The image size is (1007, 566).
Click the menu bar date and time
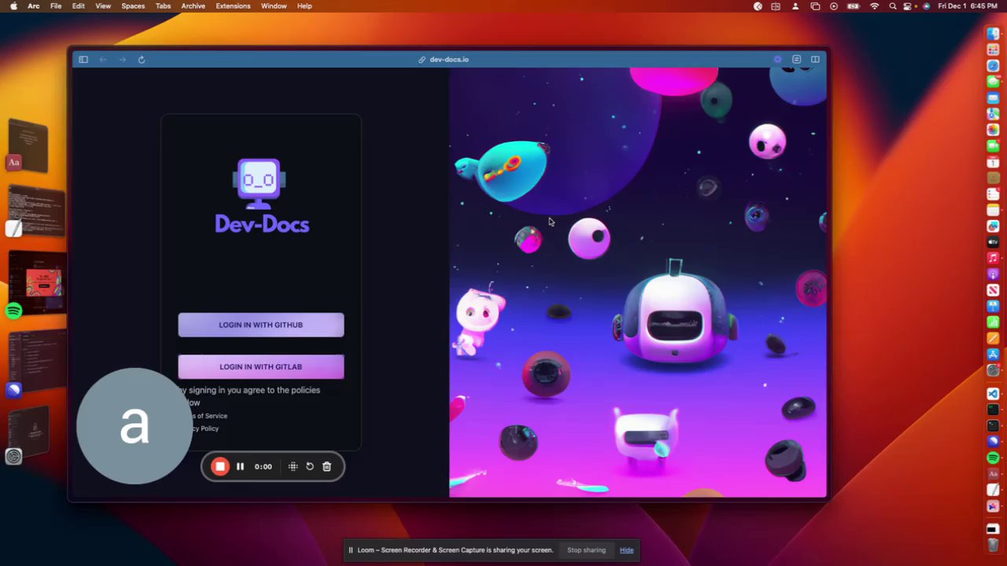pyautogui.click(x=968, y=6)
